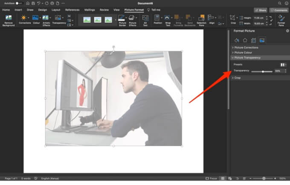The width and height of the screenshot is (290, 185).
Task: Open the Fill & Line pane tab
Action: [237, 40]
